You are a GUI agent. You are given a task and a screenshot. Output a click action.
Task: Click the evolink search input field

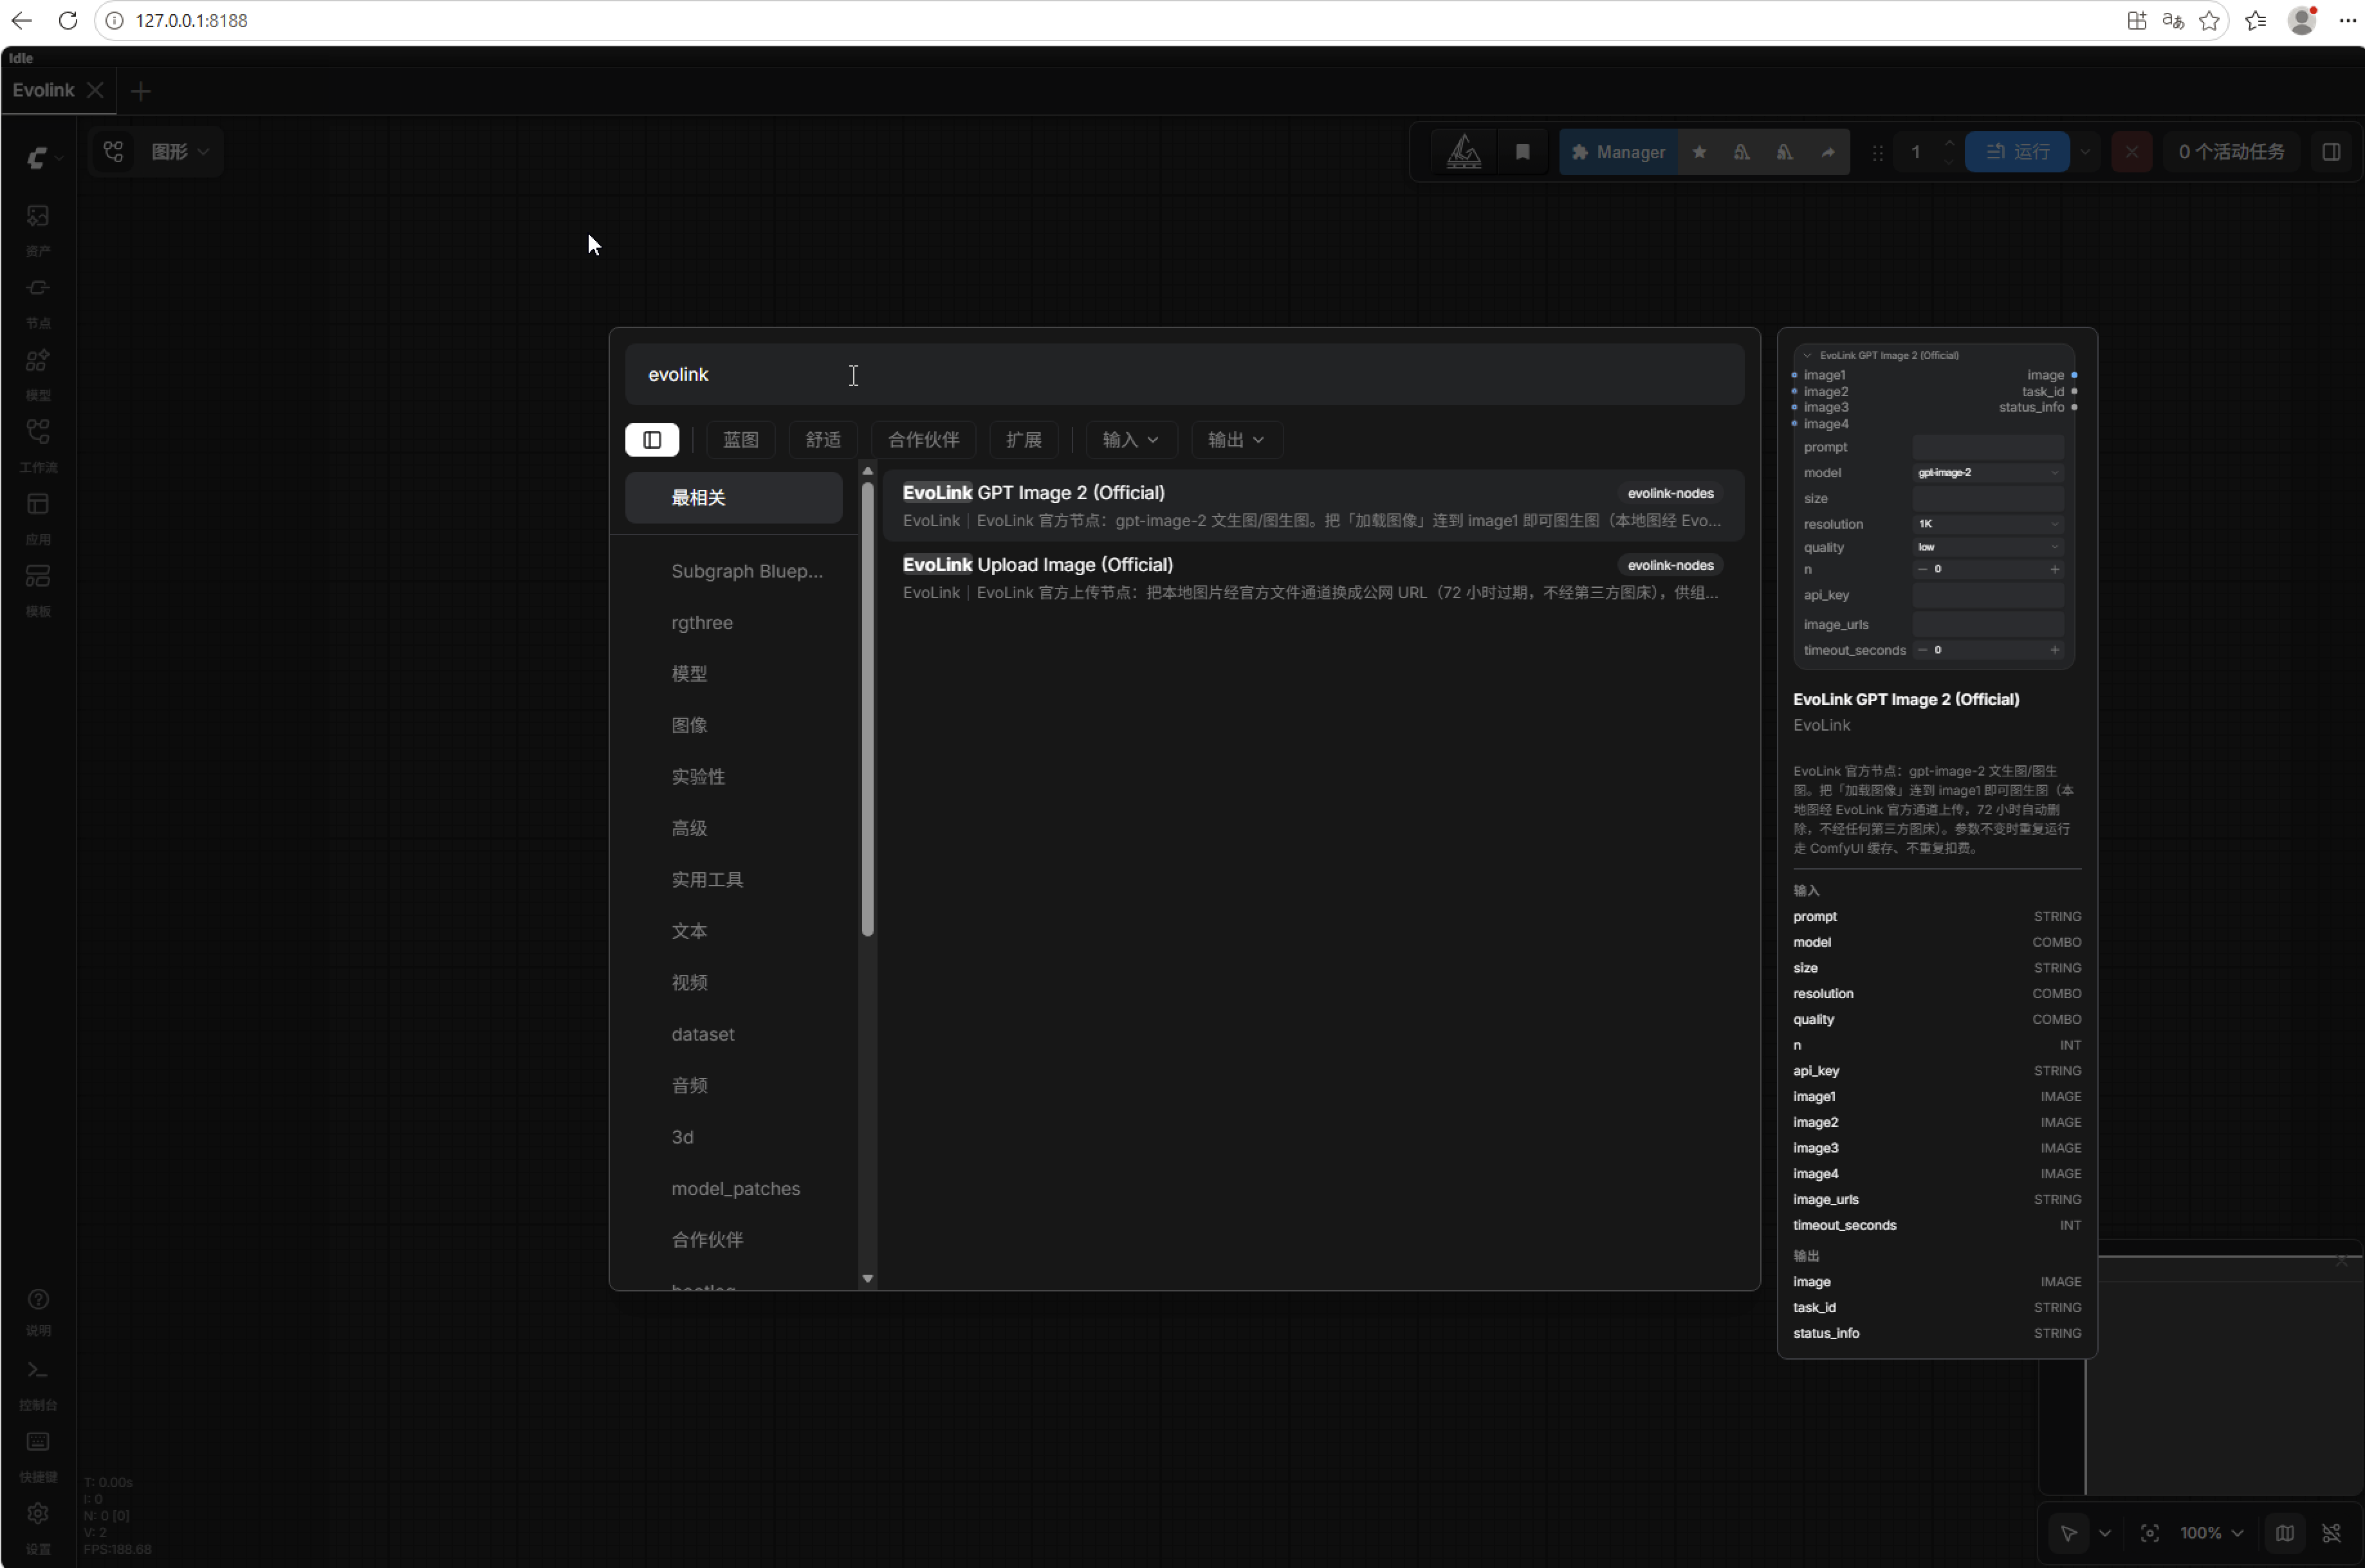1184,375
